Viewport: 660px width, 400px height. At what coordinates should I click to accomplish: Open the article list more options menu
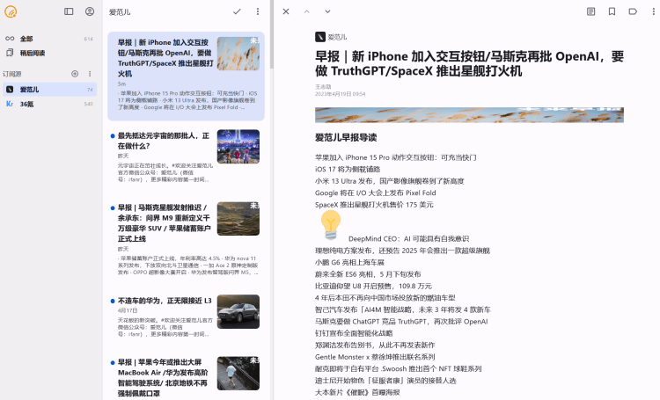258,11
